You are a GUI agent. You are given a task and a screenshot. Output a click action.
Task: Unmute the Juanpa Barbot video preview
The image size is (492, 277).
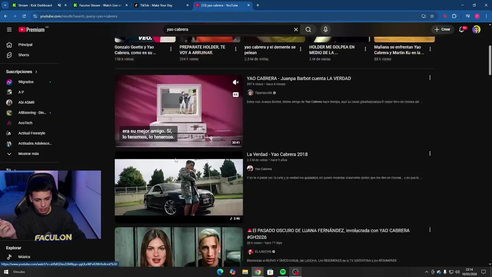click(236, 82)
